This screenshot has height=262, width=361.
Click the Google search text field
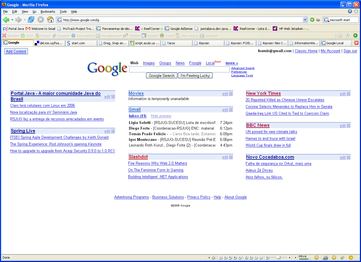coord(179,69)
